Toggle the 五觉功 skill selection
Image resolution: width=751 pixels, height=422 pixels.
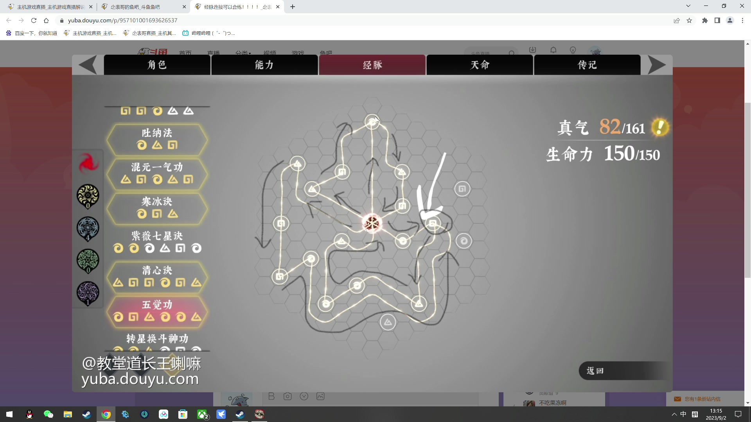(157, 311)
